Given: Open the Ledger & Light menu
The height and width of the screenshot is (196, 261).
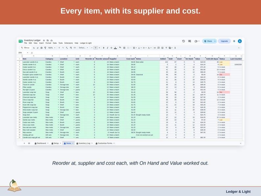Looking at the screenshot, I should pyautogui.click(x=86, y=43).
